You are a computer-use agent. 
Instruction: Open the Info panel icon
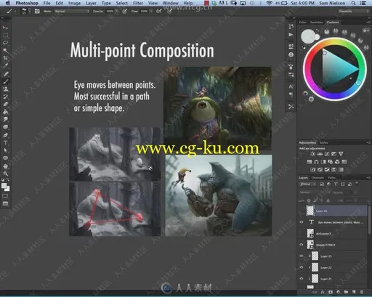point(291,54)
